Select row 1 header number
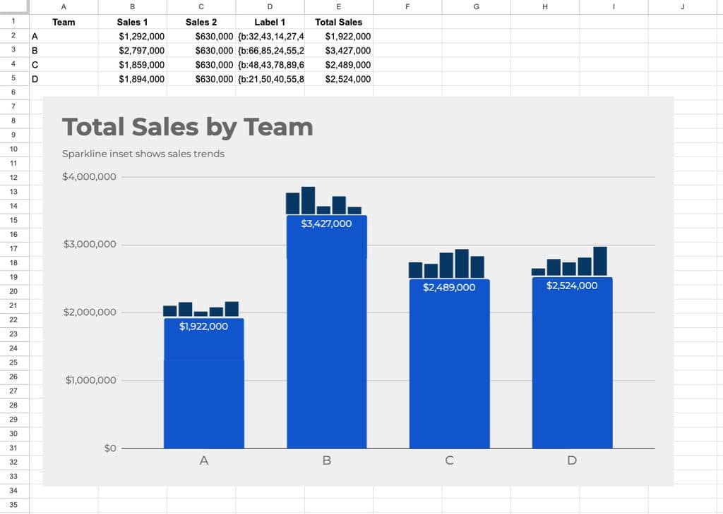This screenshot has width=723, height=514. pos(14,22)
